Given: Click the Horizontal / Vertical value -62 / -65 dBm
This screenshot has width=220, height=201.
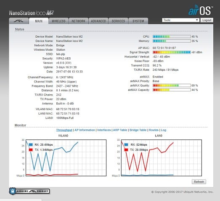Looking at the screenshot, I should point(161,57).
